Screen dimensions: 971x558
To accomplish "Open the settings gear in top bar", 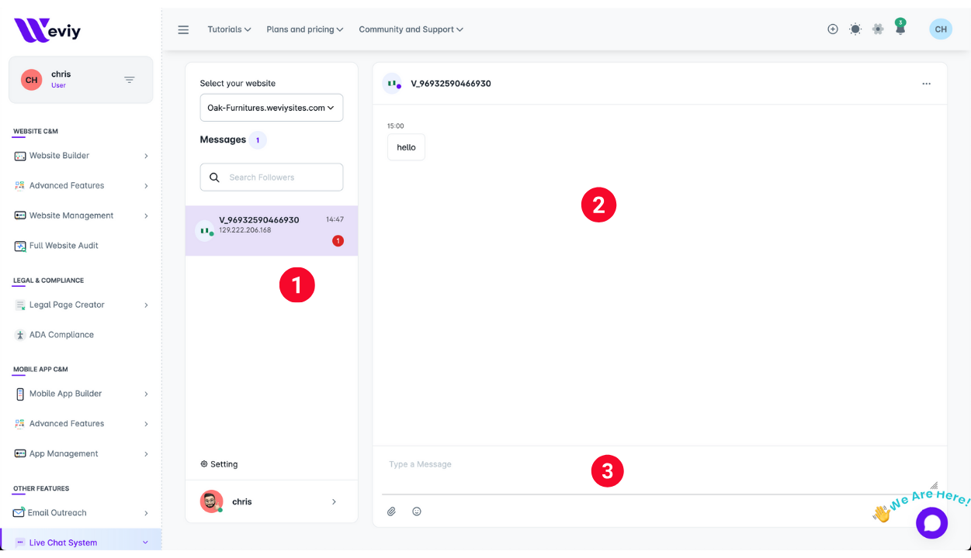I will pos(878,29).
